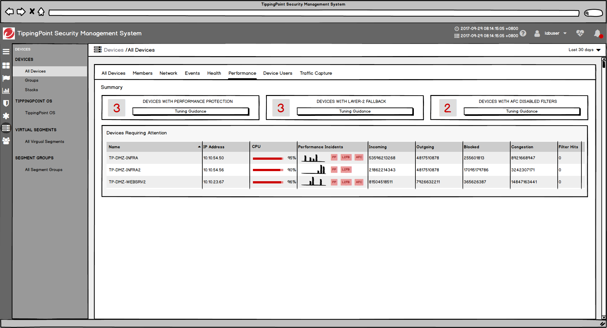Open the labuser account dropdown
Viewport: 607px width, 328px height.
pyautogui.click(x=555, y=33)
